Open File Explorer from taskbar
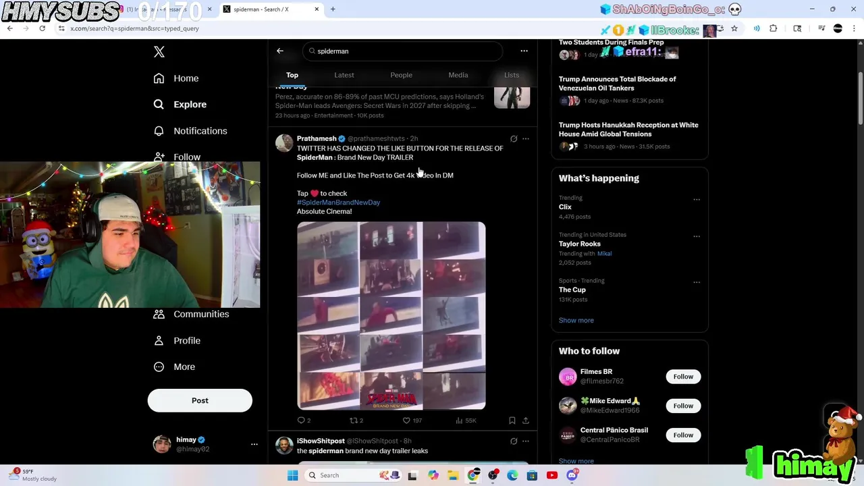The width and height of the screenshot is (864, 486). (x=453, y=475)
